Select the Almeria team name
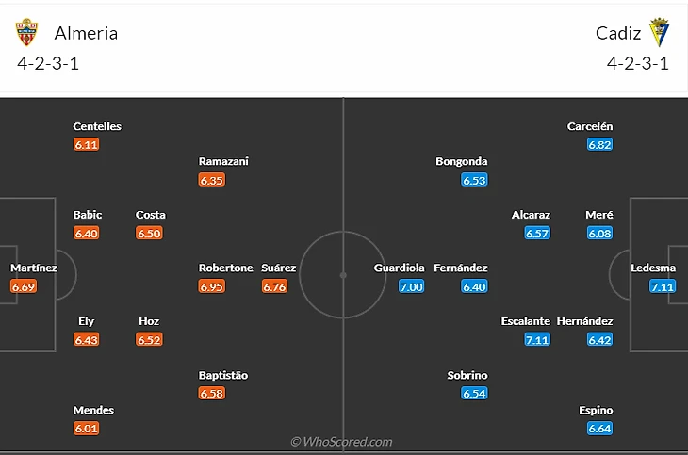 [x=86, y=33]
